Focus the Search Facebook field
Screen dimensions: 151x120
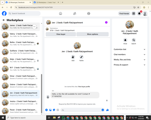coord(24,13)
